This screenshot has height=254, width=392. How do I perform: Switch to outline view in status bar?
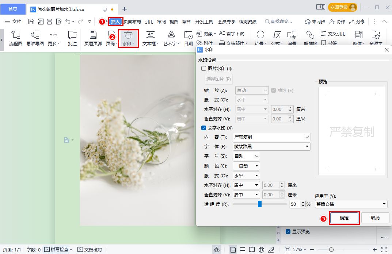pyautogui.click(x=243, y=250)
